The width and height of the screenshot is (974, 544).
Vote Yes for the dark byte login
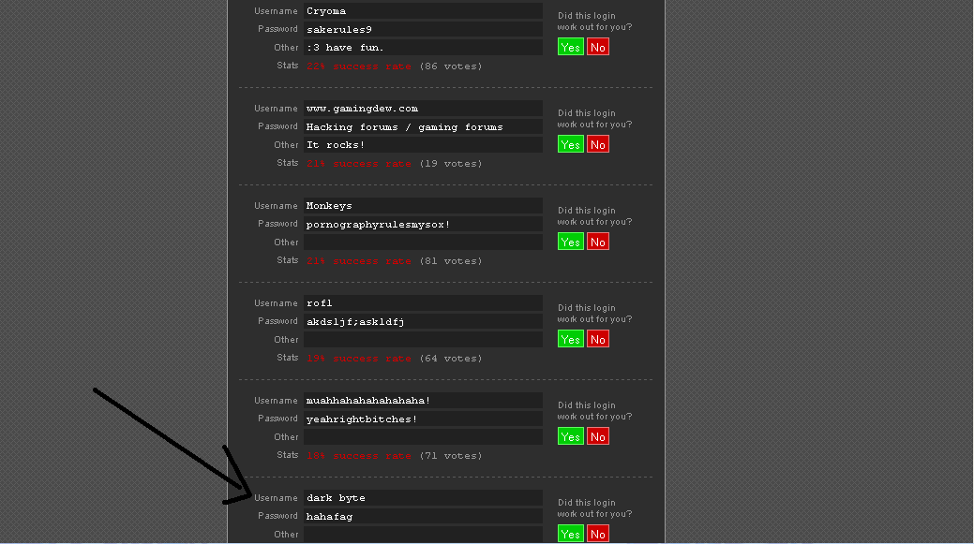point(570,534)
